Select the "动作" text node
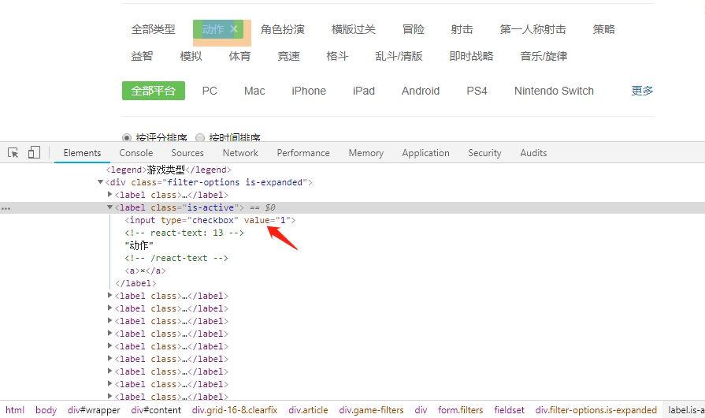 [x=139, y=245]
